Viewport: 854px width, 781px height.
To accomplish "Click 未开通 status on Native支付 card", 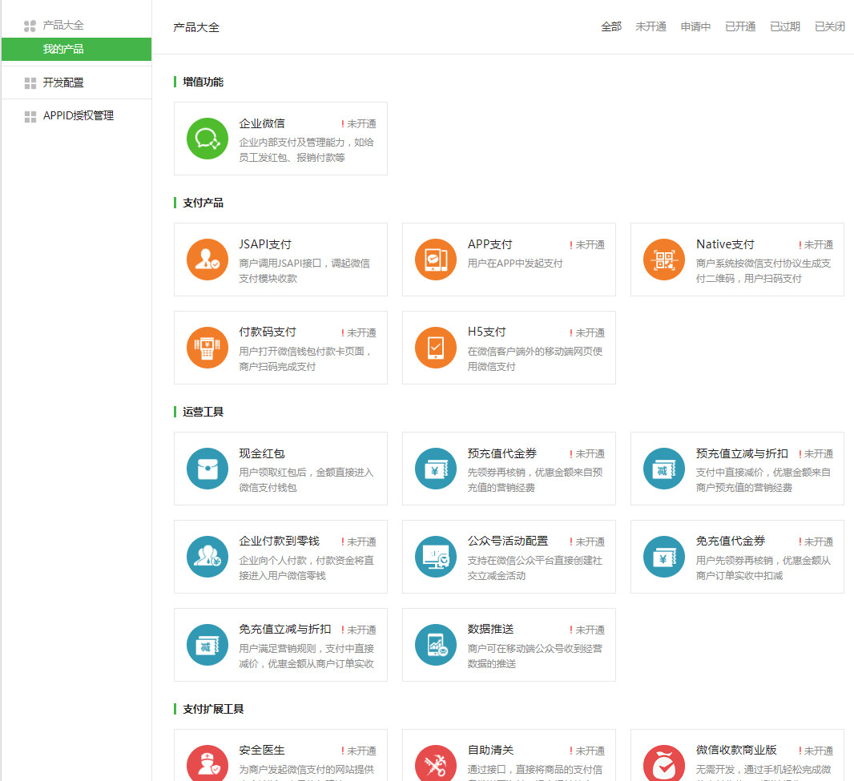I will pos(816,245).
